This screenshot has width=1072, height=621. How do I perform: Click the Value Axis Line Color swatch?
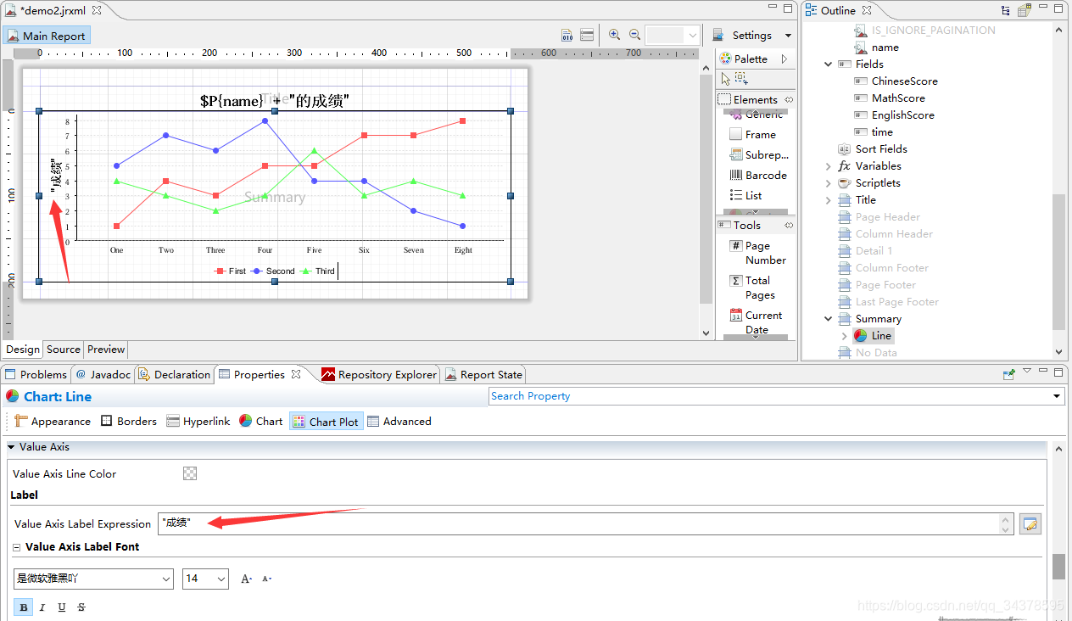[x=190, y=473]
